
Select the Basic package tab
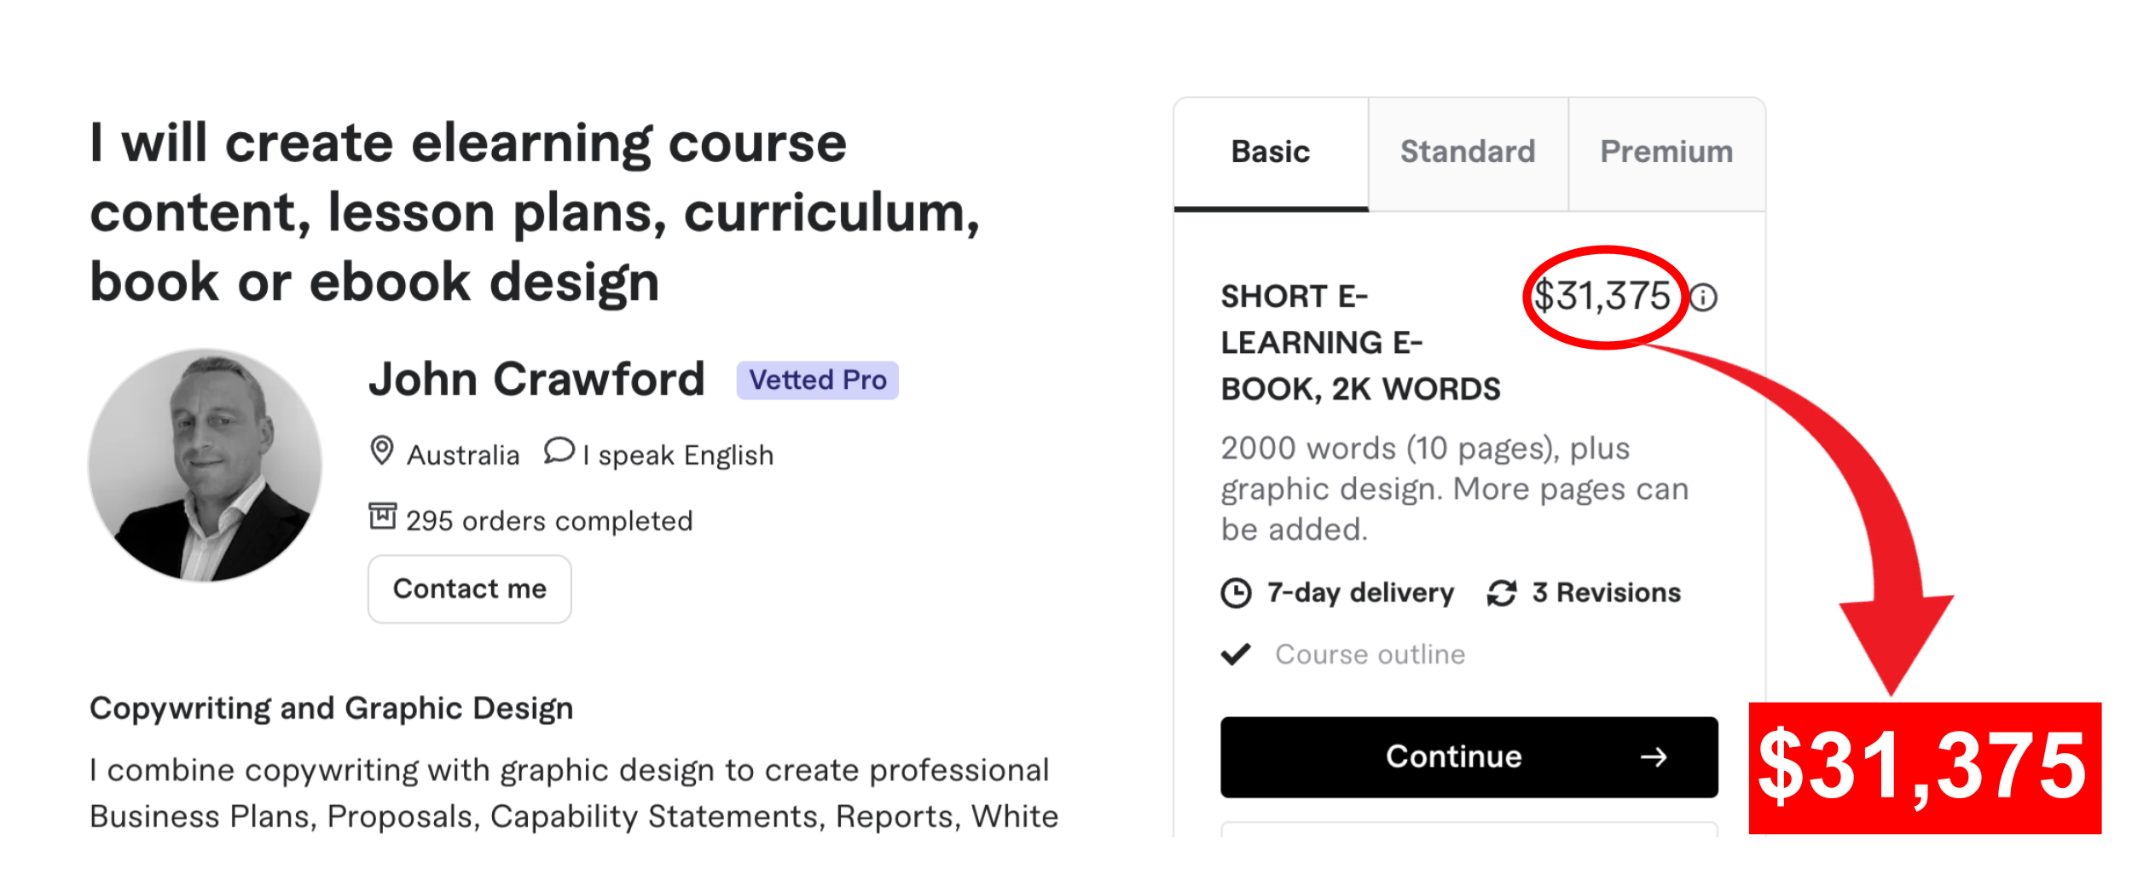tap(1271, 154)
